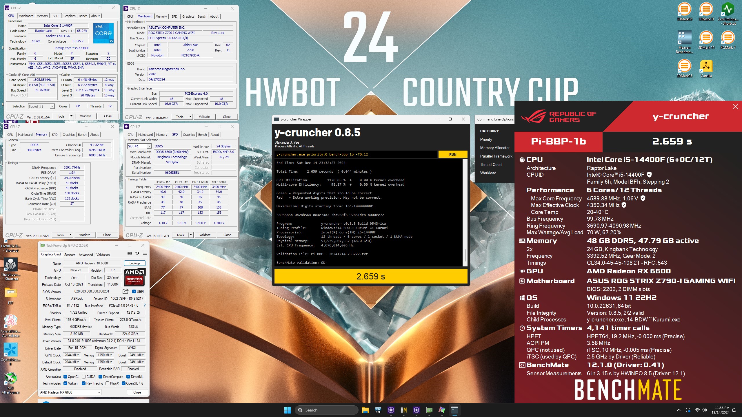The width and height of the screenshot is (742, 417).
Task: Toggle the UEFI checkbox in GPU-Z
Action: click(x=134, y=292)
